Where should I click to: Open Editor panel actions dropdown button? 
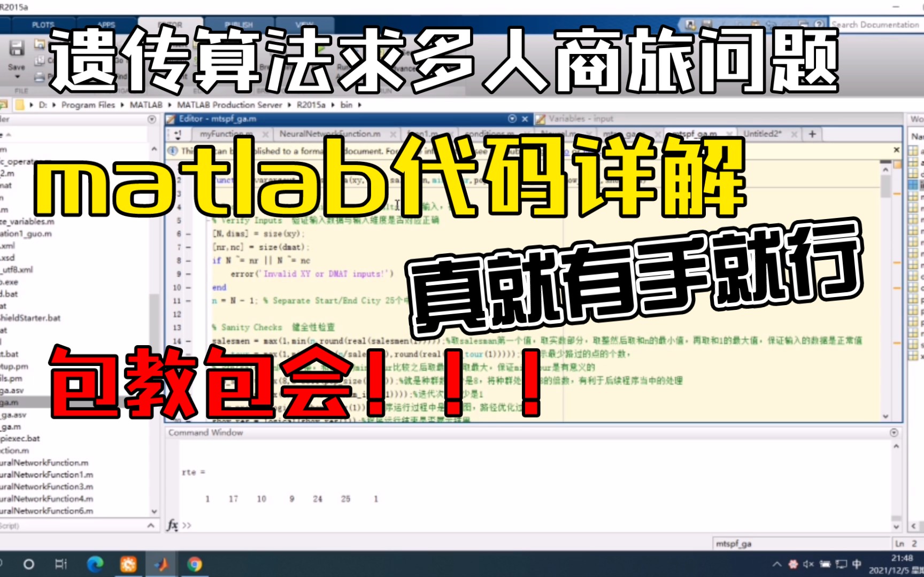pos(512,119)
